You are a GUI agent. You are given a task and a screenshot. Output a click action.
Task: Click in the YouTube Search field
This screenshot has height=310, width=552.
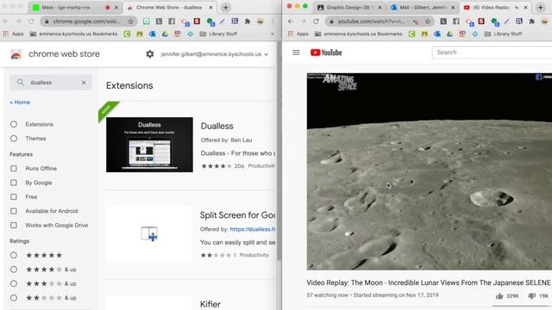492,53
